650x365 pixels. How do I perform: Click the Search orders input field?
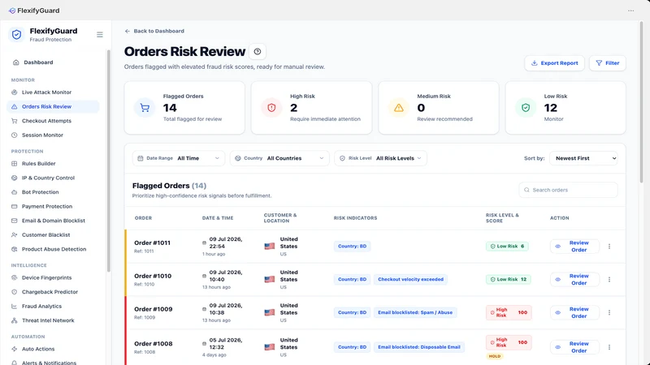tap(568, 190)
